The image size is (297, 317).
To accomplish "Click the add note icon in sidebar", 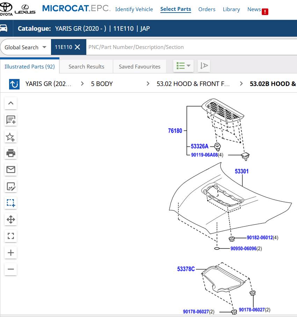I will [x=11, y=120].
